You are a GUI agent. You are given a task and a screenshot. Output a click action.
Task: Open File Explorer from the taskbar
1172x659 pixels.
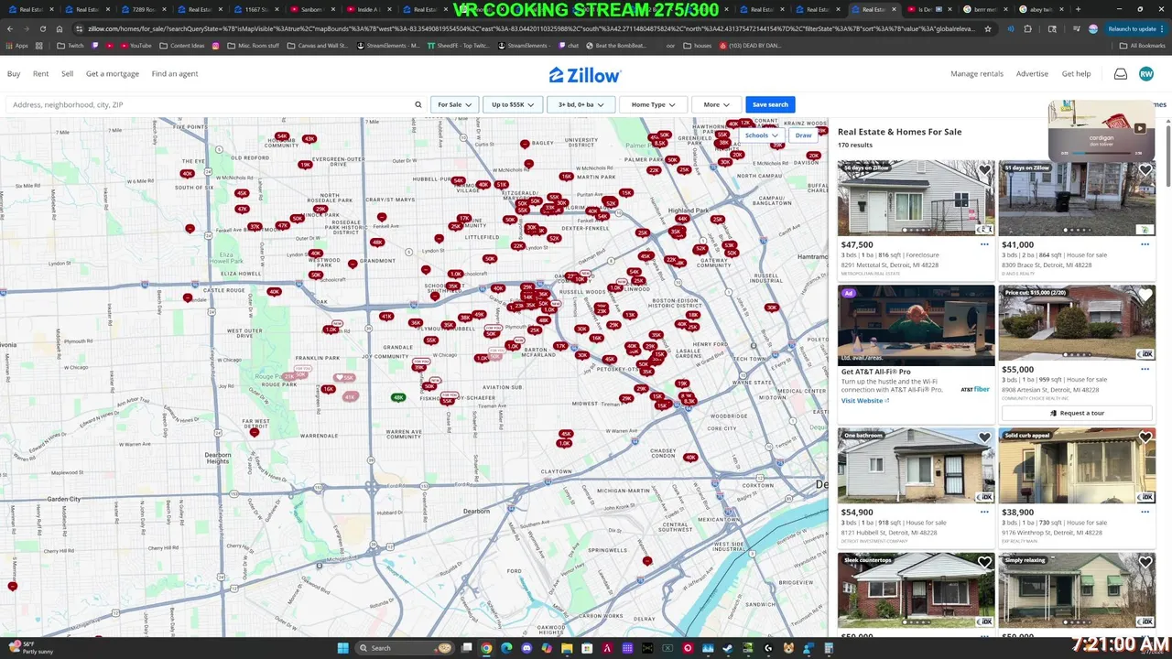tap(567, 648)
